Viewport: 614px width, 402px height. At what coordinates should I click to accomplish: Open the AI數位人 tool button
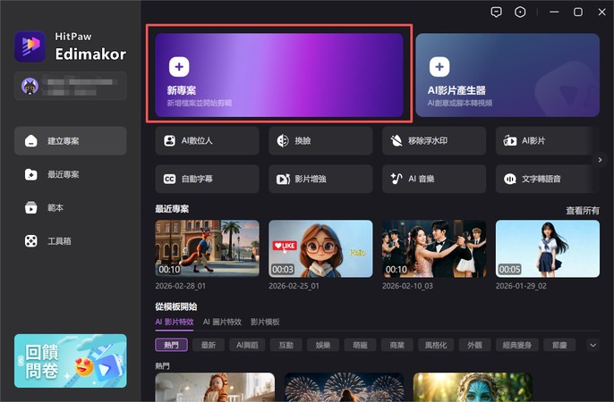coord(207,140)
